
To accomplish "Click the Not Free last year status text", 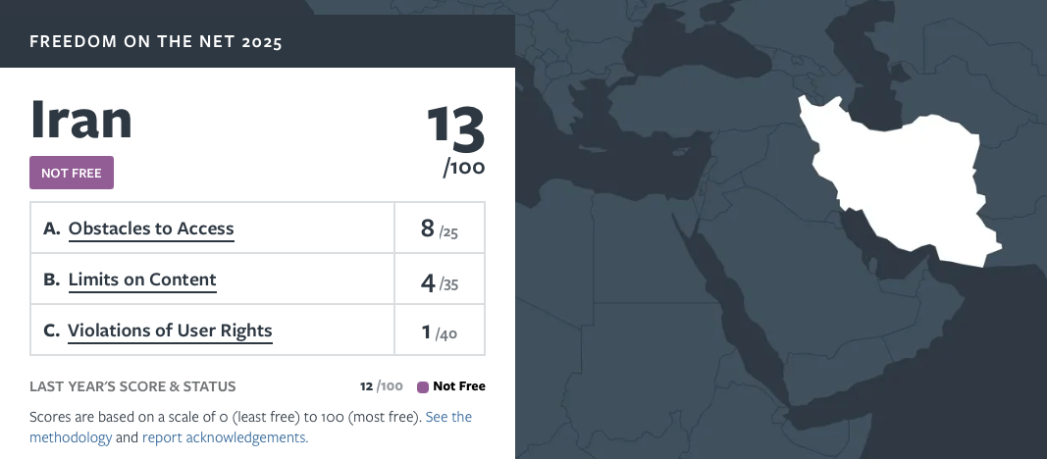I will [459, 386].
